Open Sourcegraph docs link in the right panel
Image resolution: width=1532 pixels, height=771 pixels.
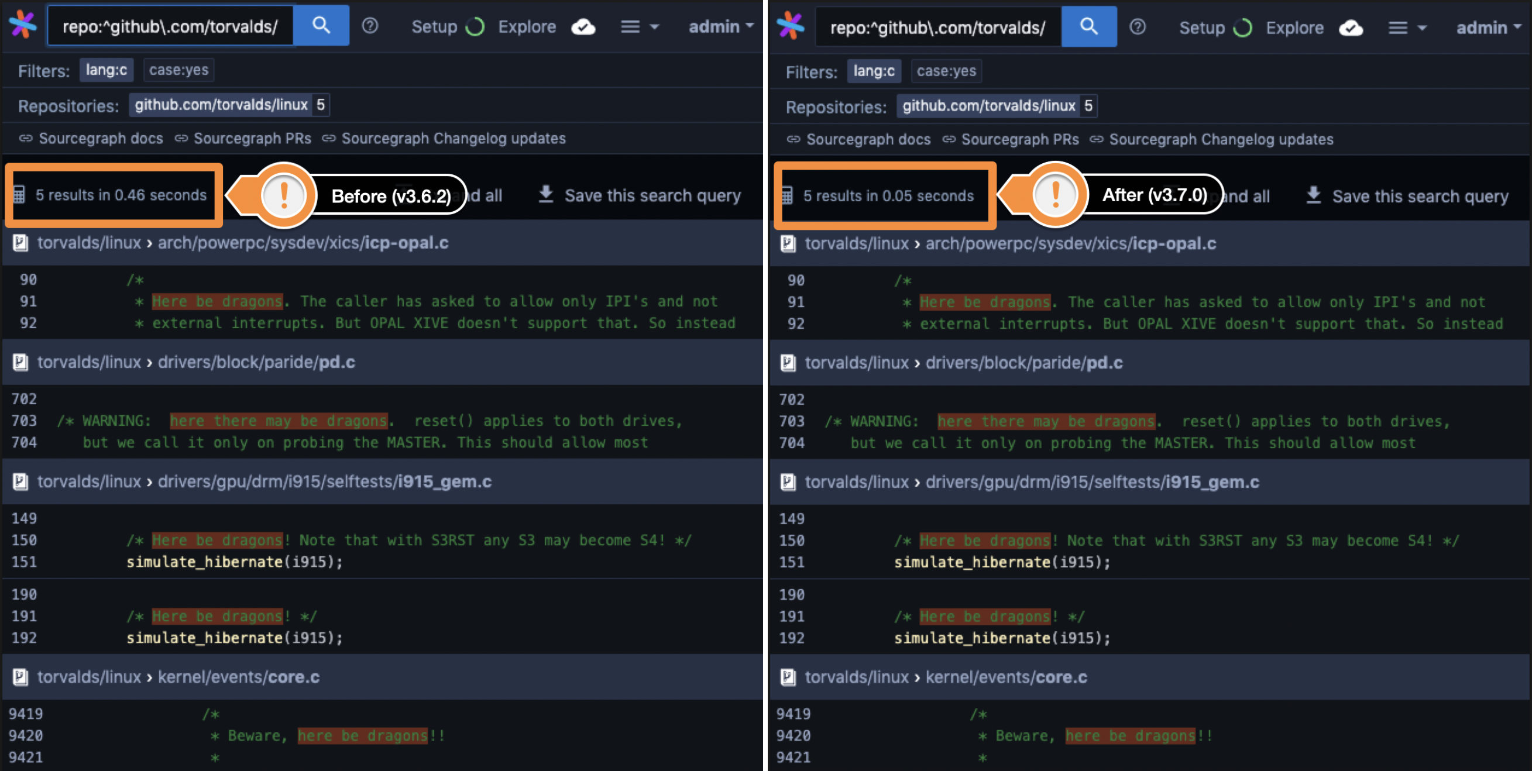[x=868, y=140]
